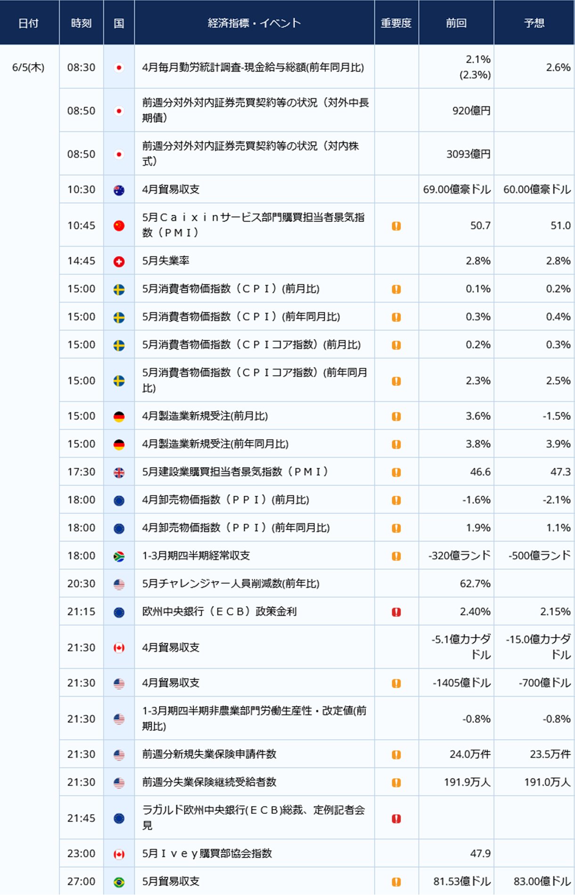Image resolution: width=575 pixels, height=895 pixels.
Task: Click importance icon for 1-3月期四半期経常収支
Action: 396,556
